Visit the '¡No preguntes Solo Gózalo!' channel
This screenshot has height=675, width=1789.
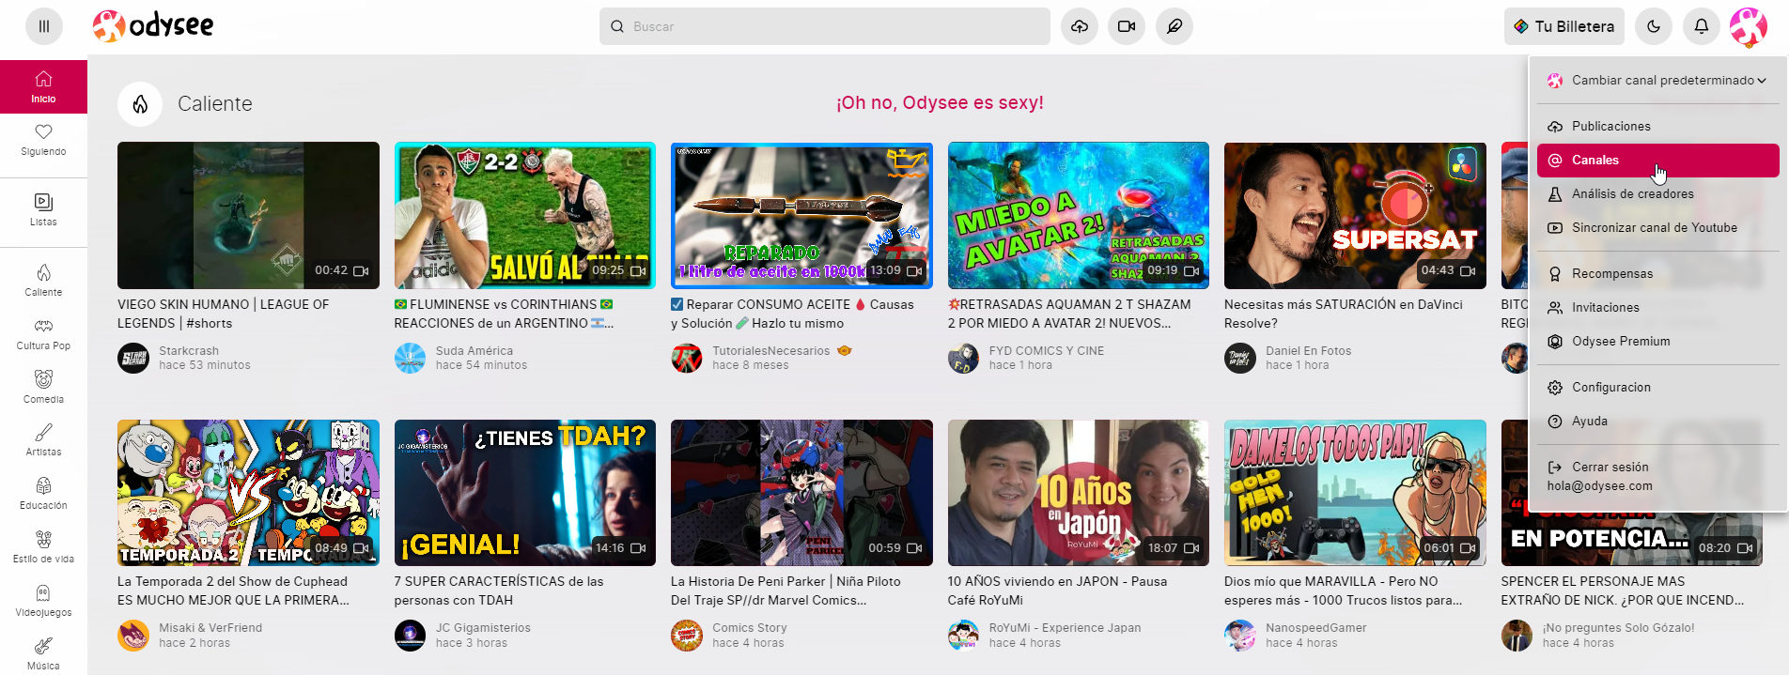coord(1618,628)
